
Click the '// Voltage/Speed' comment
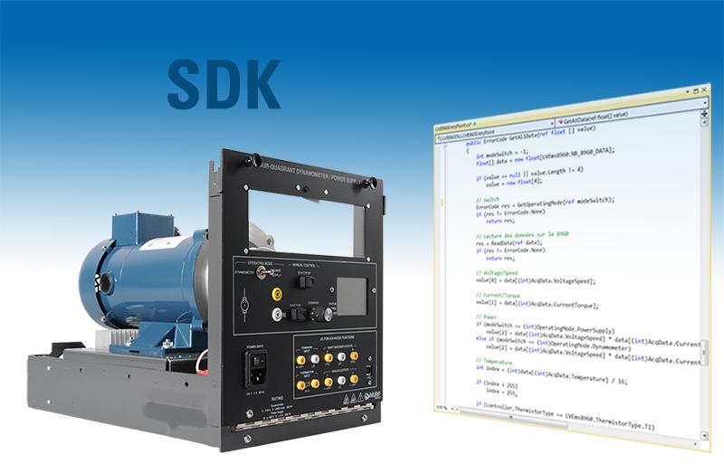[x=497, y=273]
